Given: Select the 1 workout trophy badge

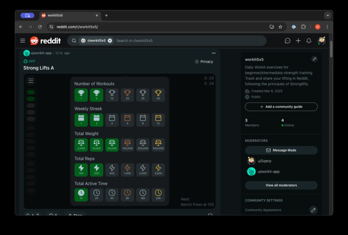Looking at the screenshot, I should click(81, 95).
